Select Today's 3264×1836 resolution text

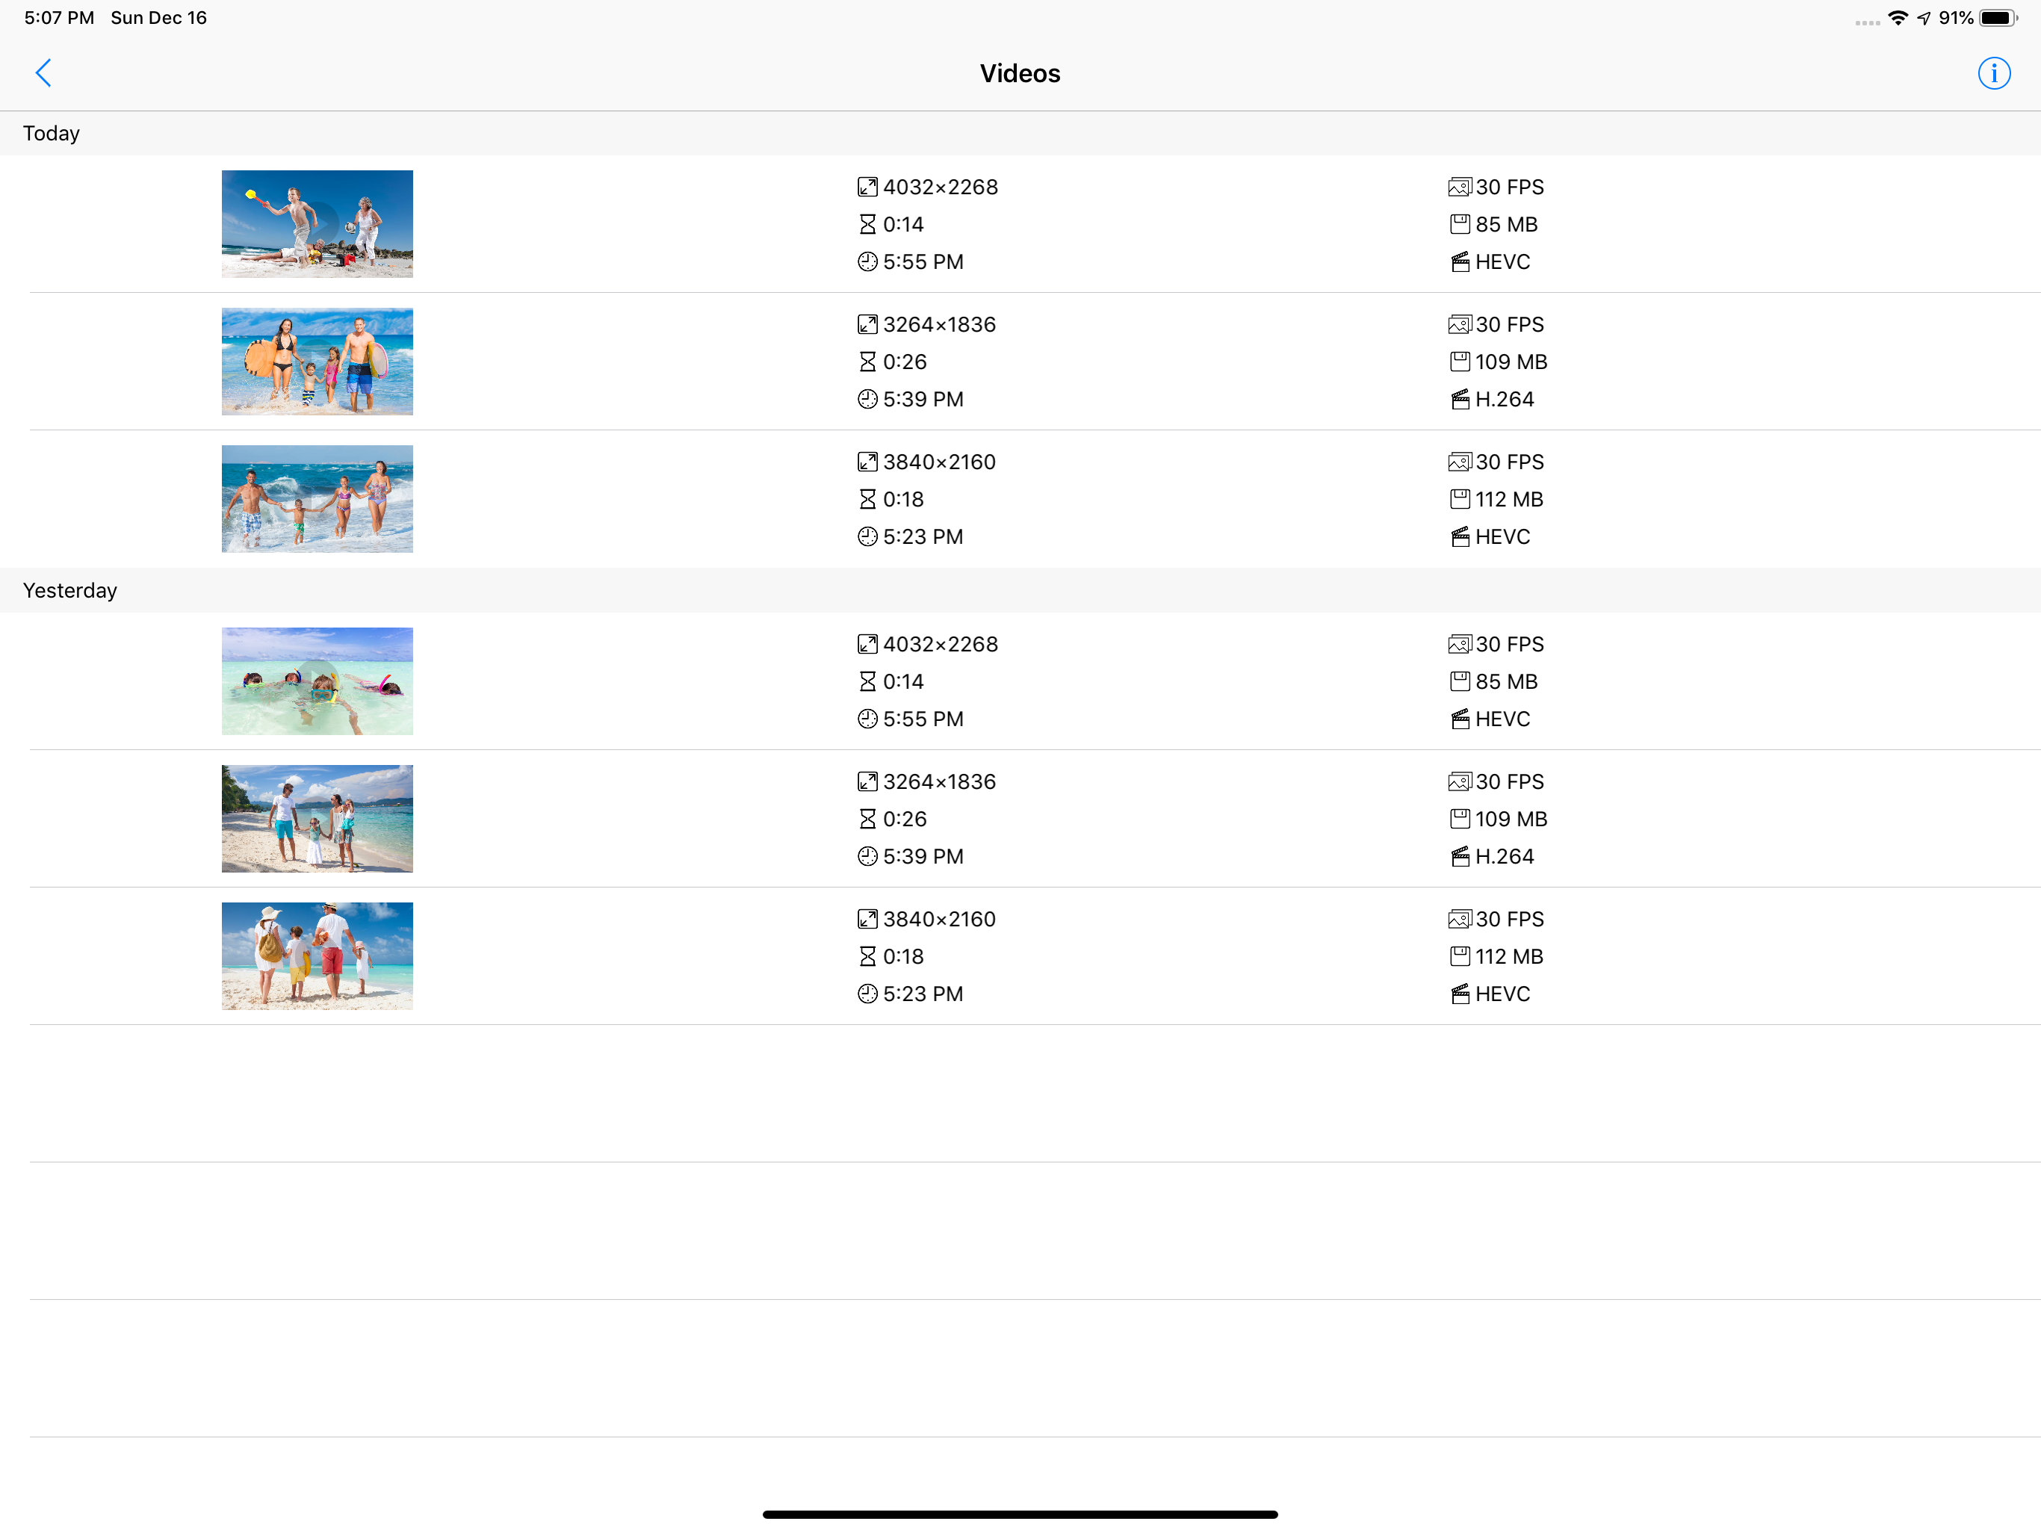[x=939, y=324]
